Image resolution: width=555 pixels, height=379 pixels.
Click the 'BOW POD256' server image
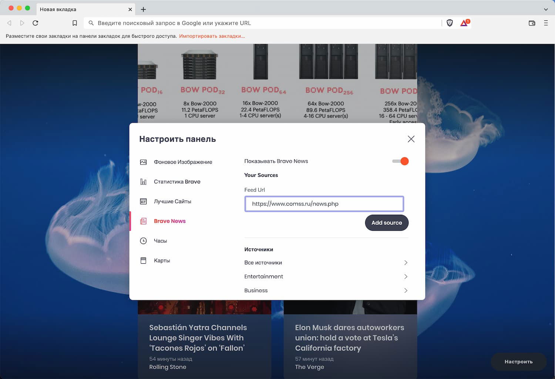point(329,62)
